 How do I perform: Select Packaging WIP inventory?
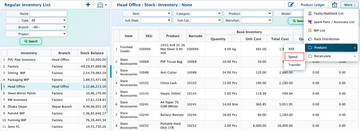pos(54,80)
